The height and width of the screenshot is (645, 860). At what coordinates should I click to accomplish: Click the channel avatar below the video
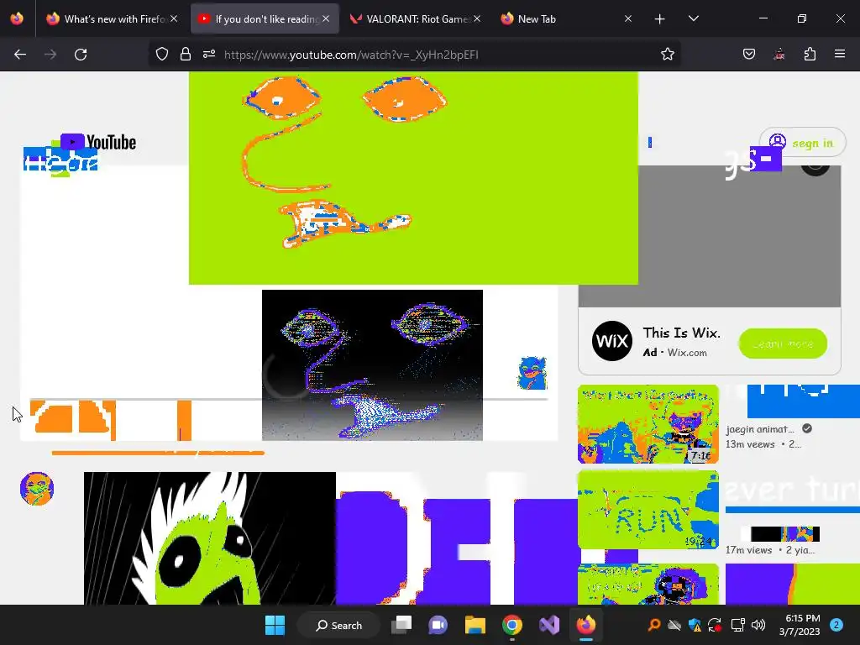tap(37, 488)
